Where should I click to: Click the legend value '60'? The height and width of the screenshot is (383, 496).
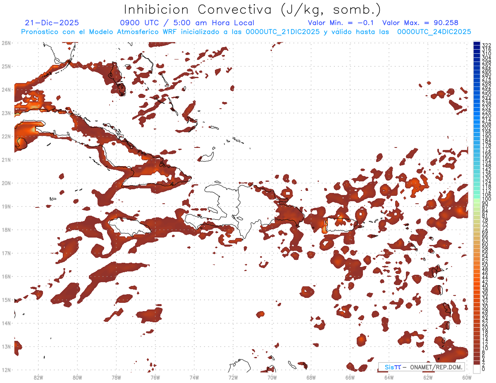click(485, 244)
